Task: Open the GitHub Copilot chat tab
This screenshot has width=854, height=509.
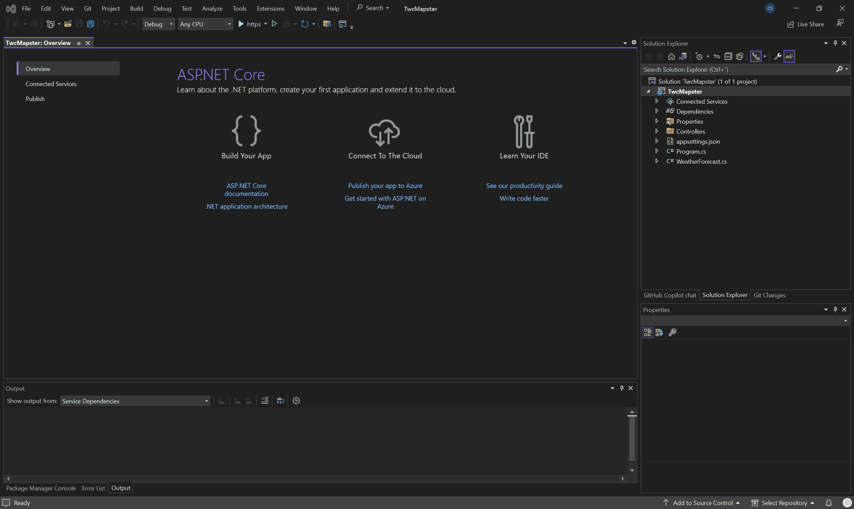Action: pos(670,295)
